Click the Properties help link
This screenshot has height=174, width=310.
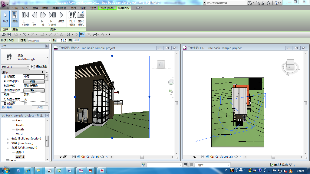tap(7, 107)
